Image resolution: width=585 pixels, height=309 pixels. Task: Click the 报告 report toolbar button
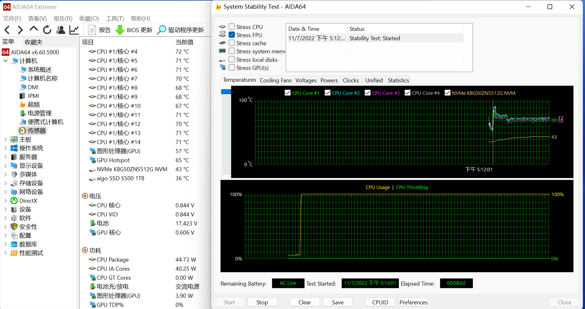100,30
